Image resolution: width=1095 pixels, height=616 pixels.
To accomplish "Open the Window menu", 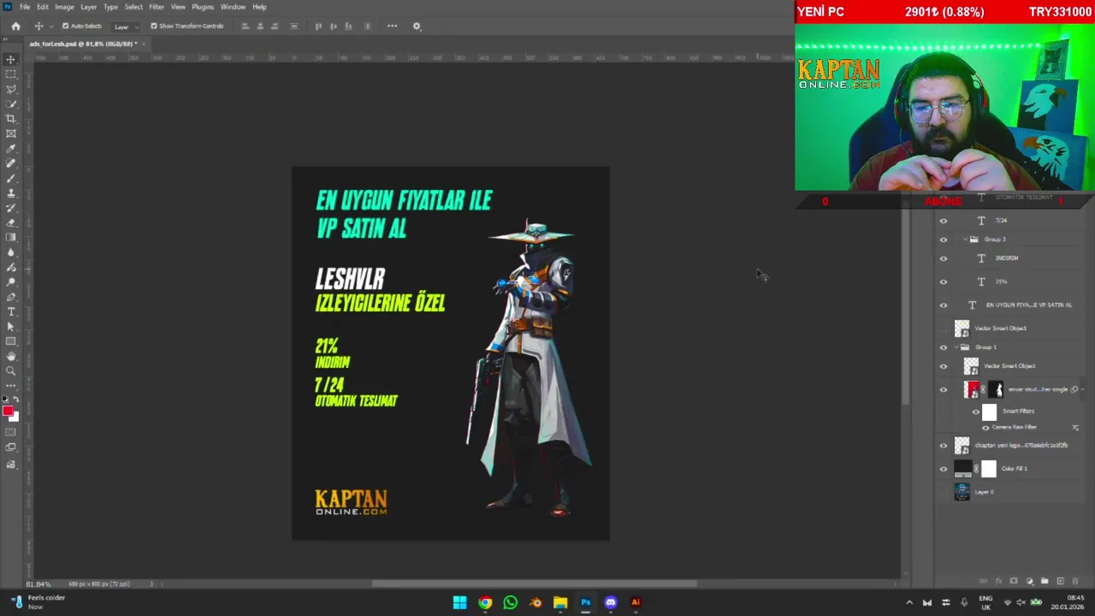I will coord(233,7).
